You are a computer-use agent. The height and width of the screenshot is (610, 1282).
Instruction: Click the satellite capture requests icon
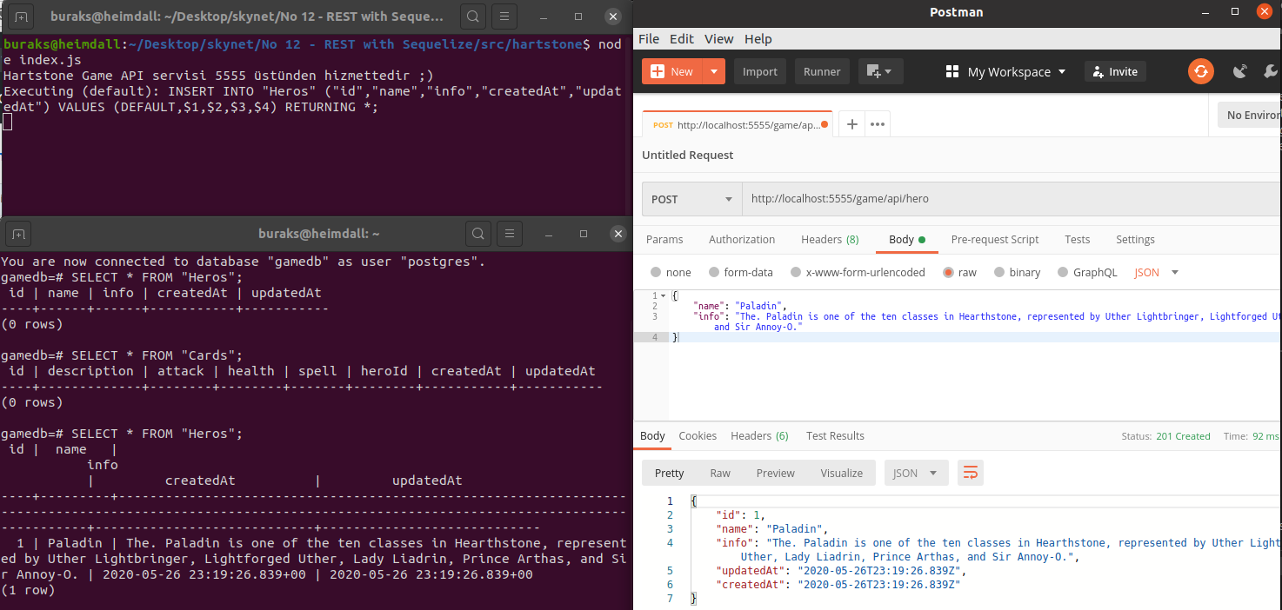[x=1241, y=71]
